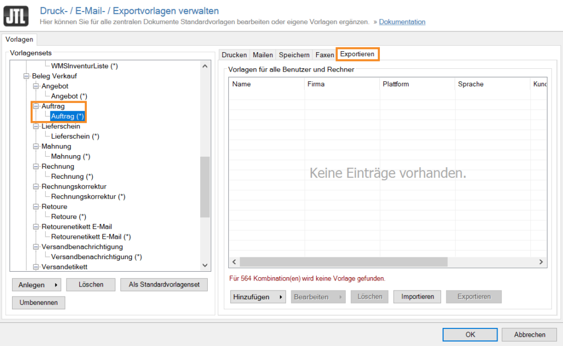563x346 pixels.
Task: Sort the table by Plattform column header
Action: coord(396,84)
